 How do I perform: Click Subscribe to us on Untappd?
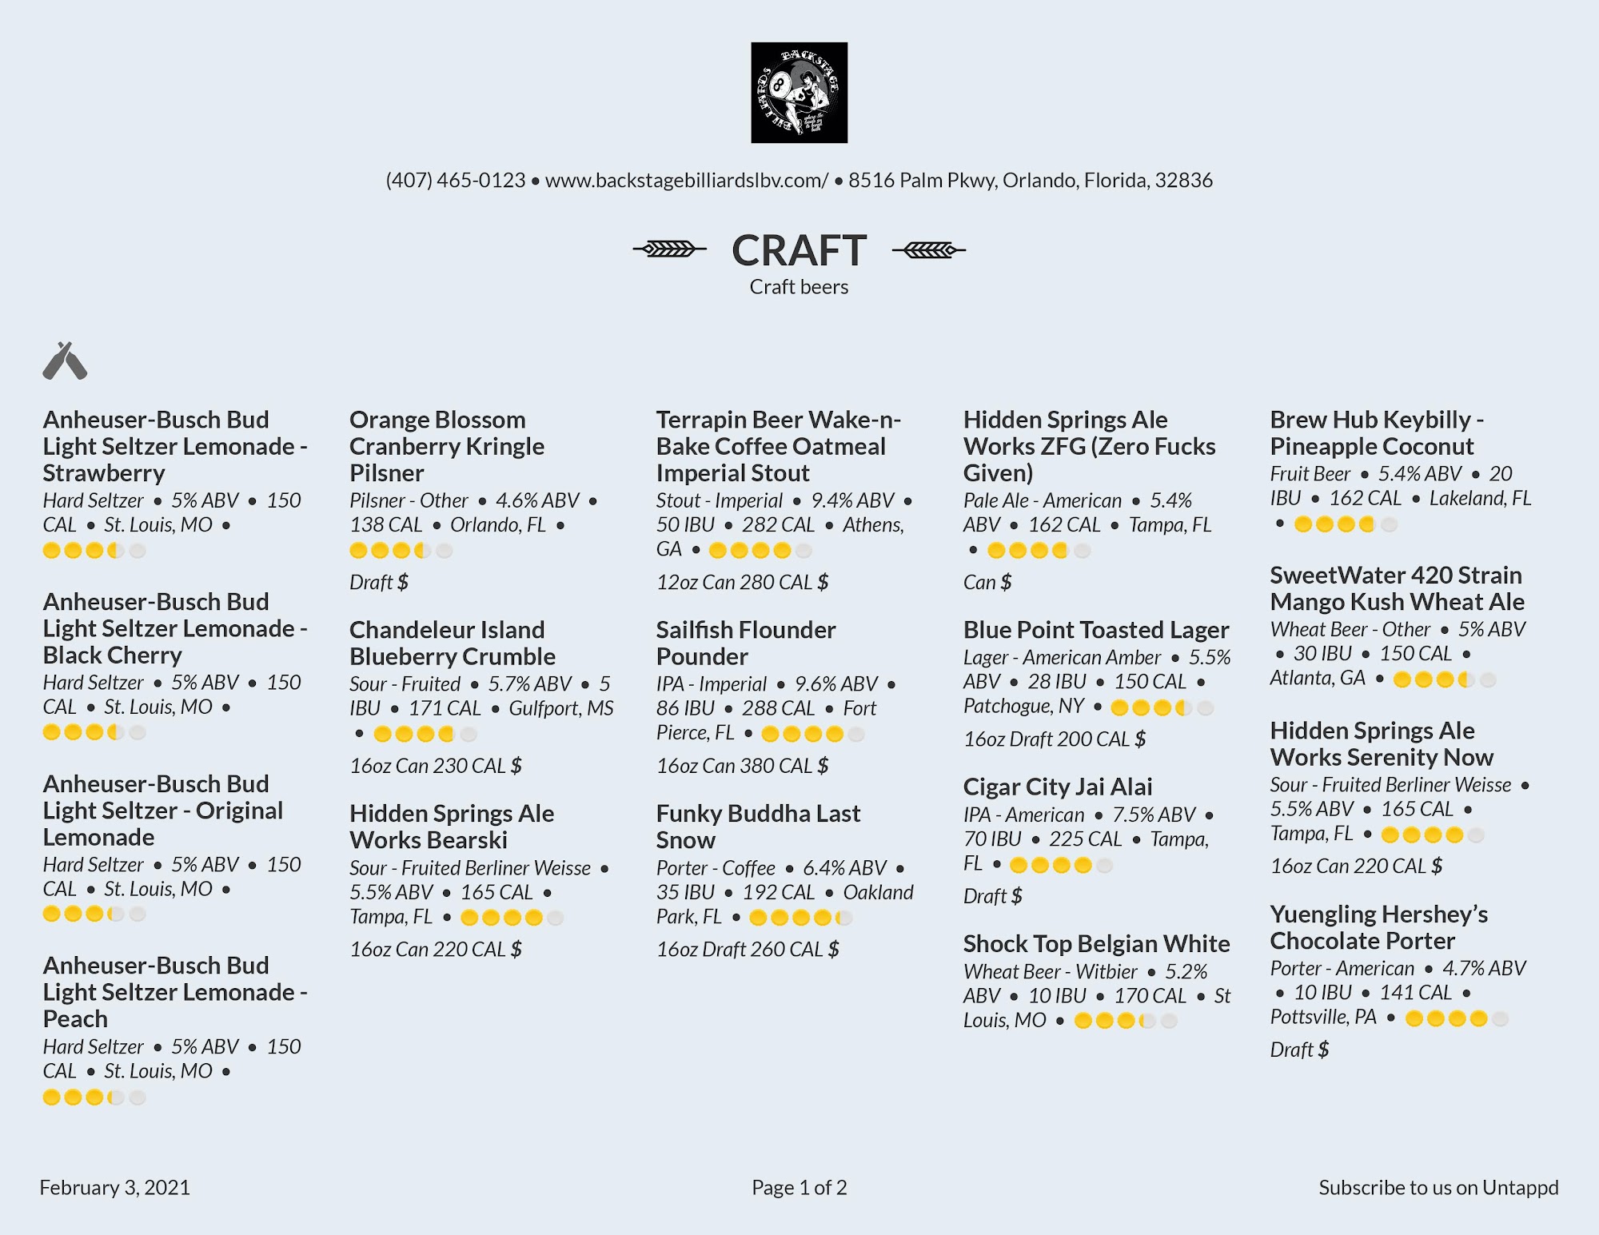(1438, 1188)
